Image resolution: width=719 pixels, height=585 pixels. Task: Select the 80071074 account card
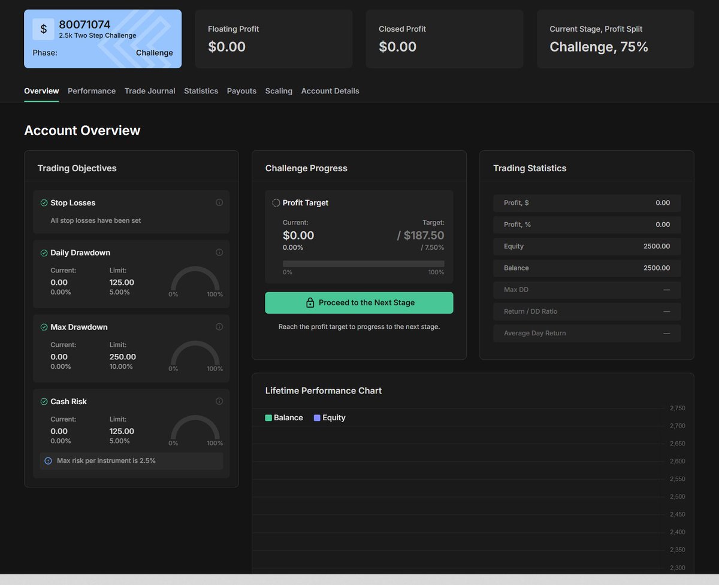[102, 39]
